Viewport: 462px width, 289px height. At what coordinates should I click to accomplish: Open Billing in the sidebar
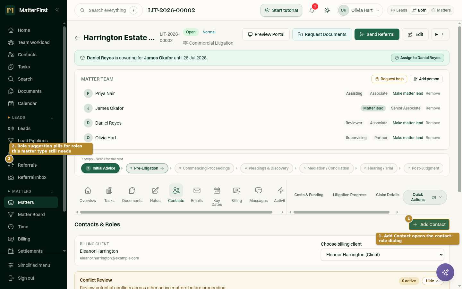[x=31, y=239]
